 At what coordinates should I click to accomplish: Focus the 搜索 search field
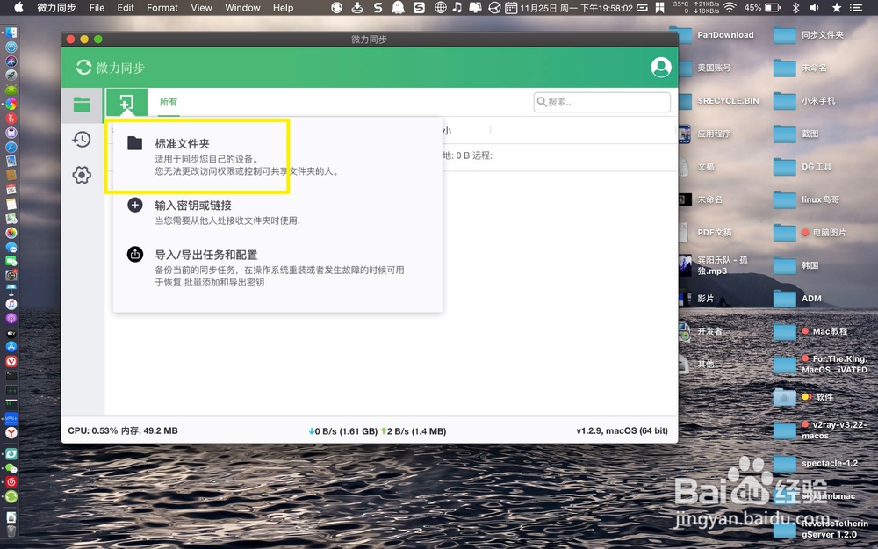point(602,102)
